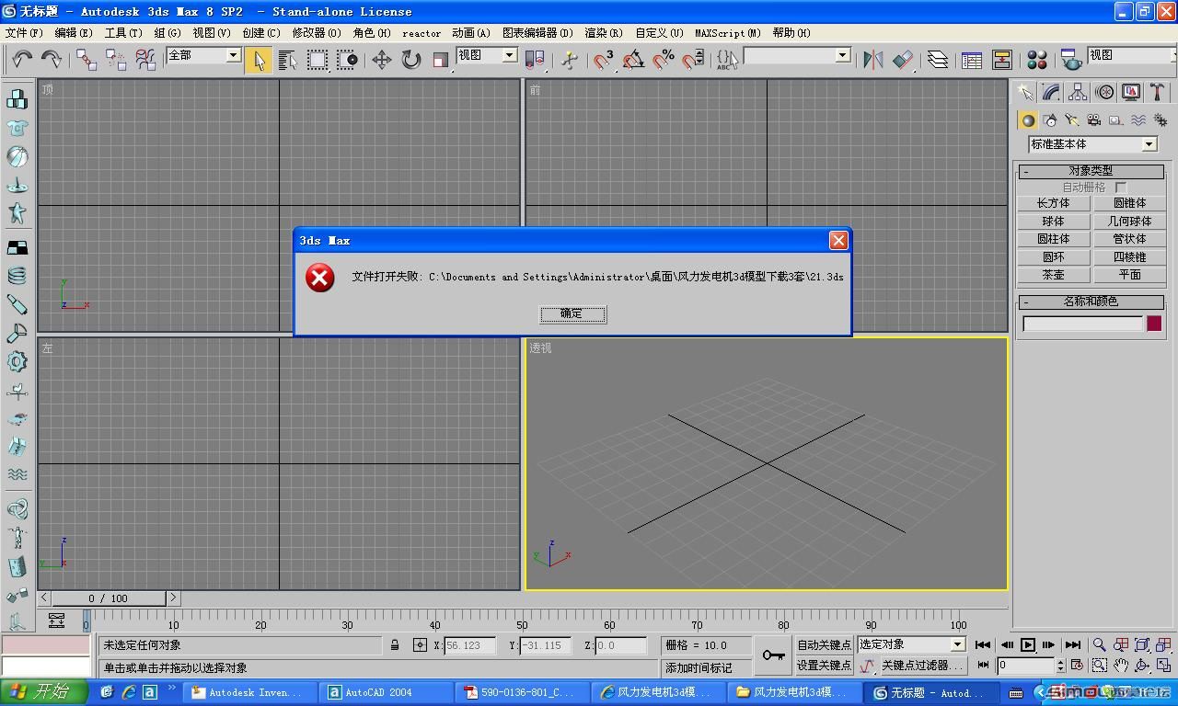Pick the Rectangular Selection Region tool
Viewport: 1178px width, 706px height.
pos(318,60)
